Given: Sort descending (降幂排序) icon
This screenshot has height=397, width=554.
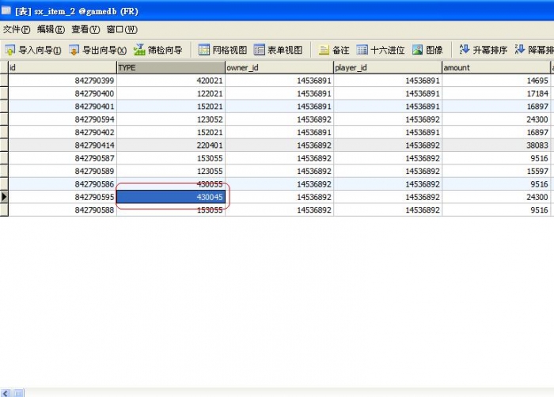Looking at the screenshot, I should tap(520, 50).
